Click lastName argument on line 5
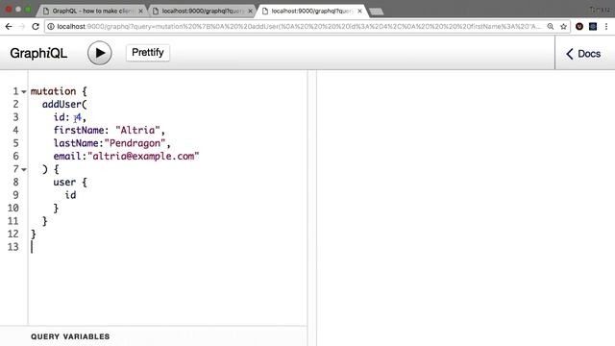 tap(76, 143)
